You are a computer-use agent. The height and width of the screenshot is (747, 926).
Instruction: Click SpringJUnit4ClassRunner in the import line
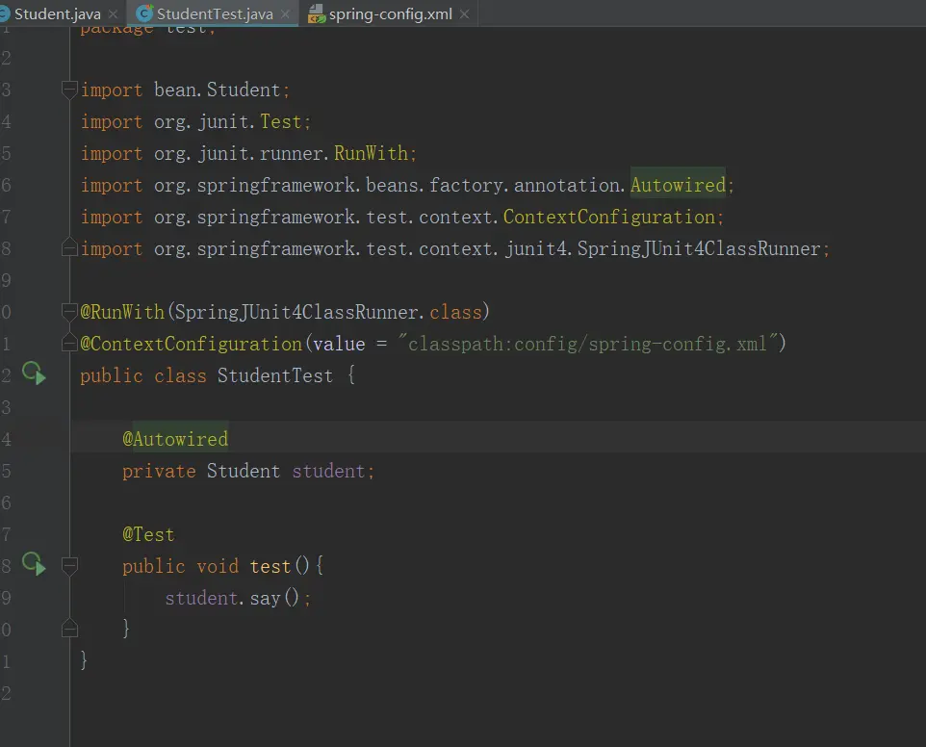point(699,248)
